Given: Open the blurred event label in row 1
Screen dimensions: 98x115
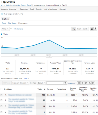Looking at the screenshot, I should click(20, 95).
